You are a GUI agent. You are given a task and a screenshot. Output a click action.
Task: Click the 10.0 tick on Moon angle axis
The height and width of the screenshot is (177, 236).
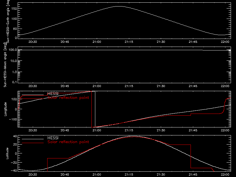(x=14, y=61)
